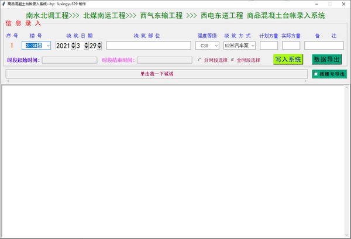Viewport: 351px width, 239px height.
Task: Click the horizontal scrollbar's right arrow
Action: pos(305,81)
